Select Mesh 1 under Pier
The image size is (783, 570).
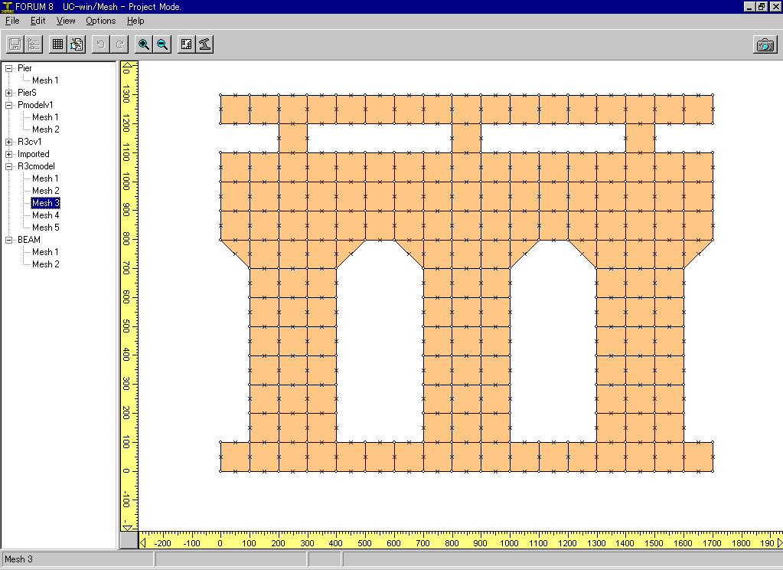(x=45, y=80)
